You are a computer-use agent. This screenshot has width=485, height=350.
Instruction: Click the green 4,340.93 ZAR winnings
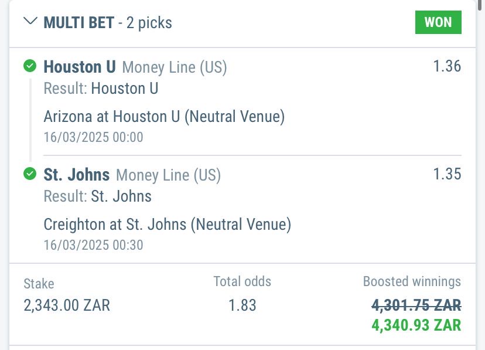click(x=416, y=324)
